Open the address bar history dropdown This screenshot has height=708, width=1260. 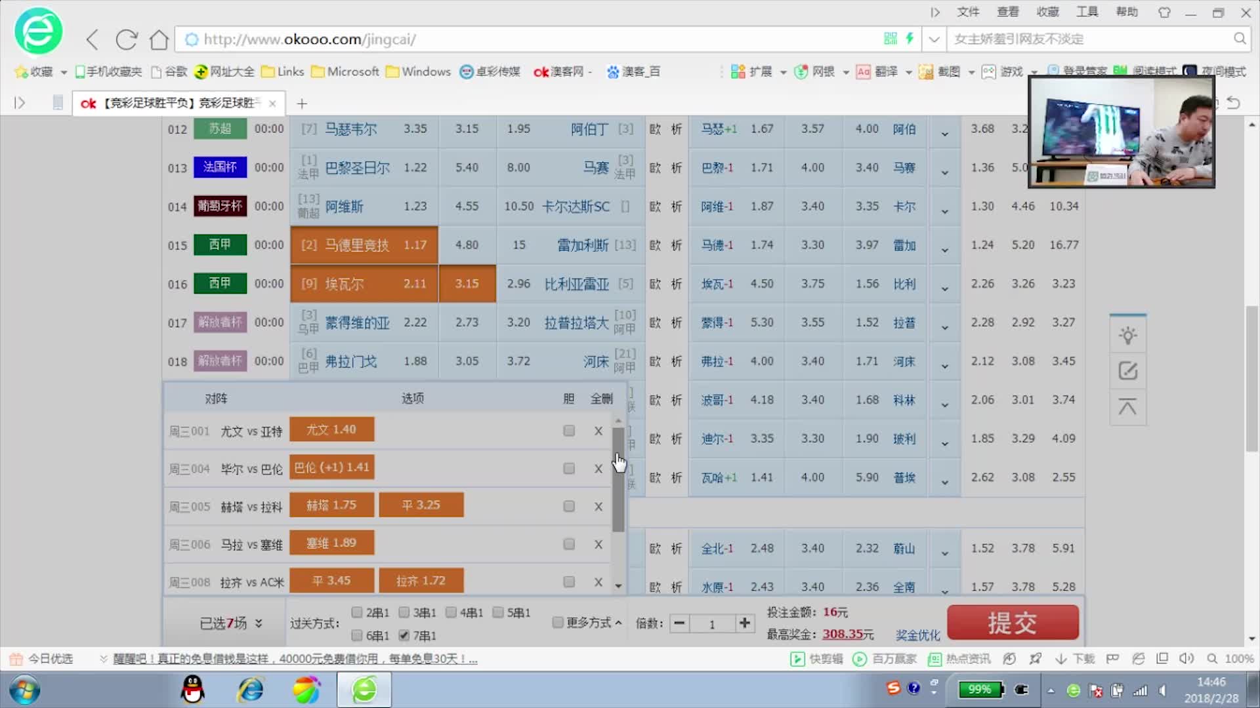pos(934,39)
